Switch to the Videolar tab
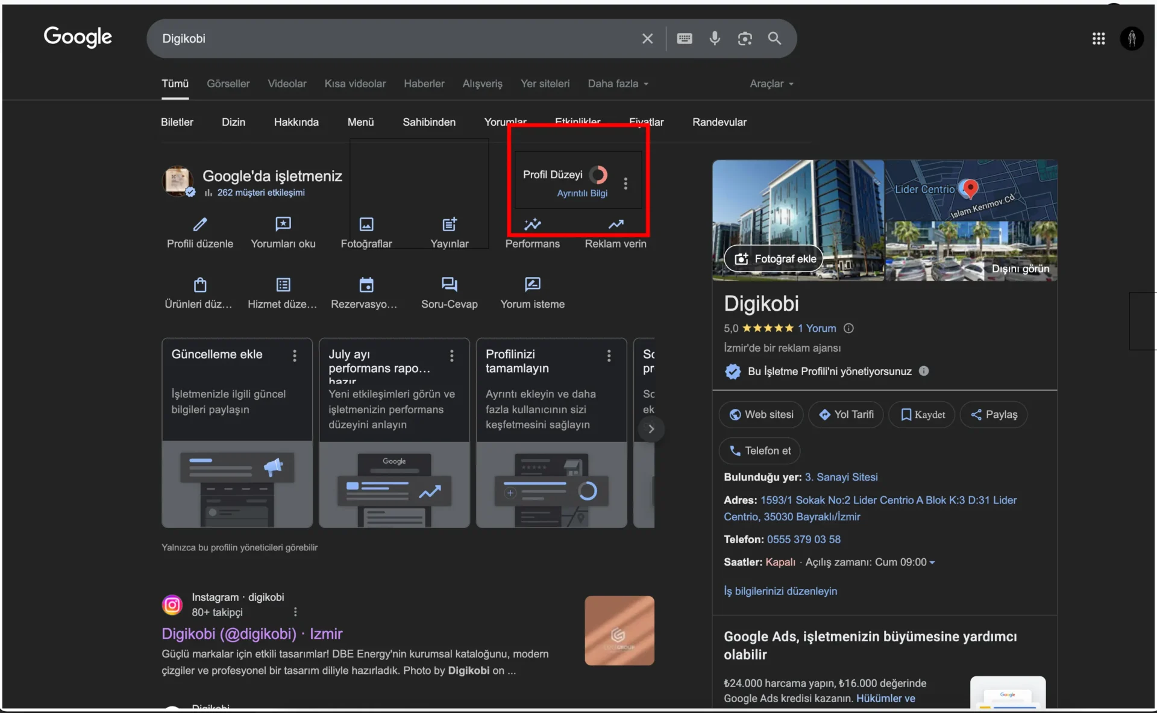The height and width of the screenshot is (713, 1157). pyautogui.click(x=287, y=84)
